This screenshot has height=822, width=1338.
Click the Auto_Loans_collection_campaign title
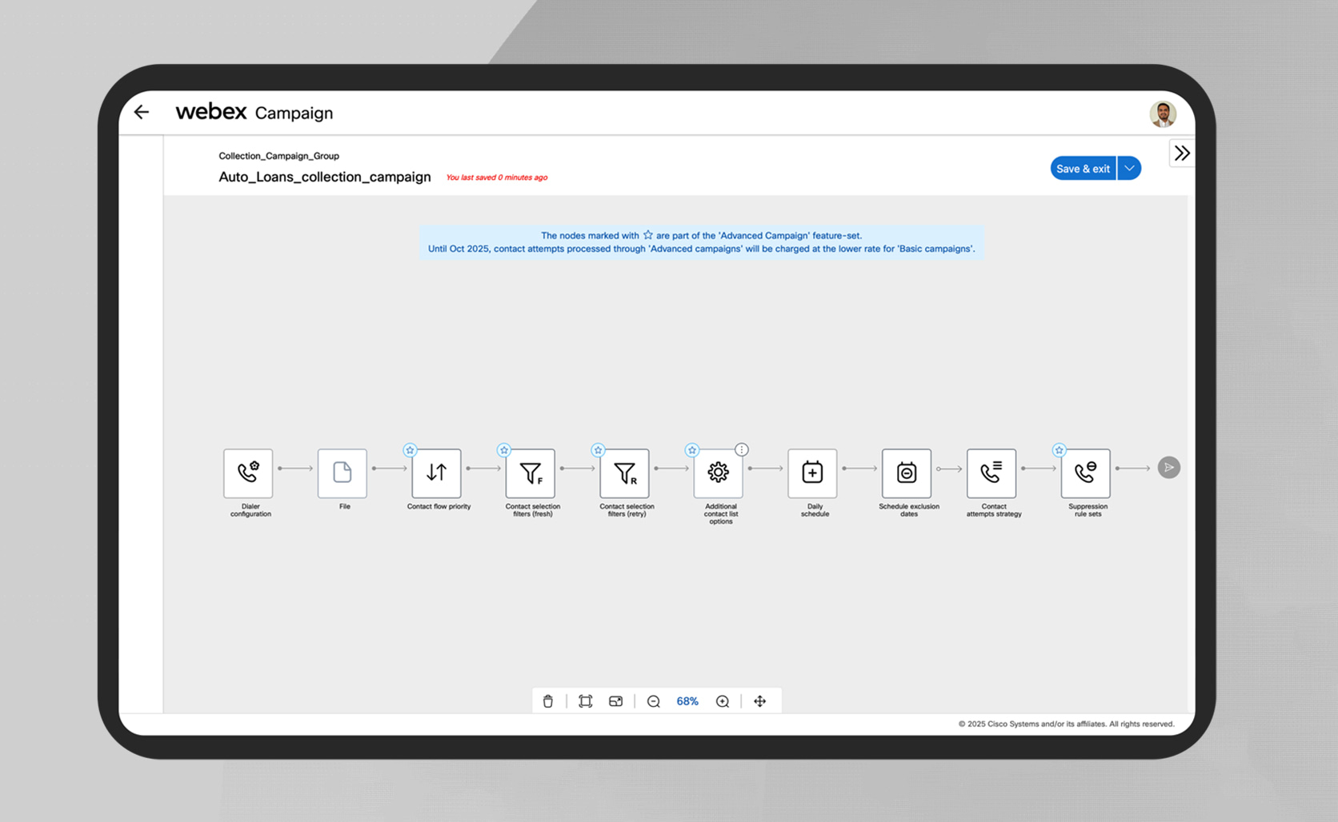click(325, 177)
